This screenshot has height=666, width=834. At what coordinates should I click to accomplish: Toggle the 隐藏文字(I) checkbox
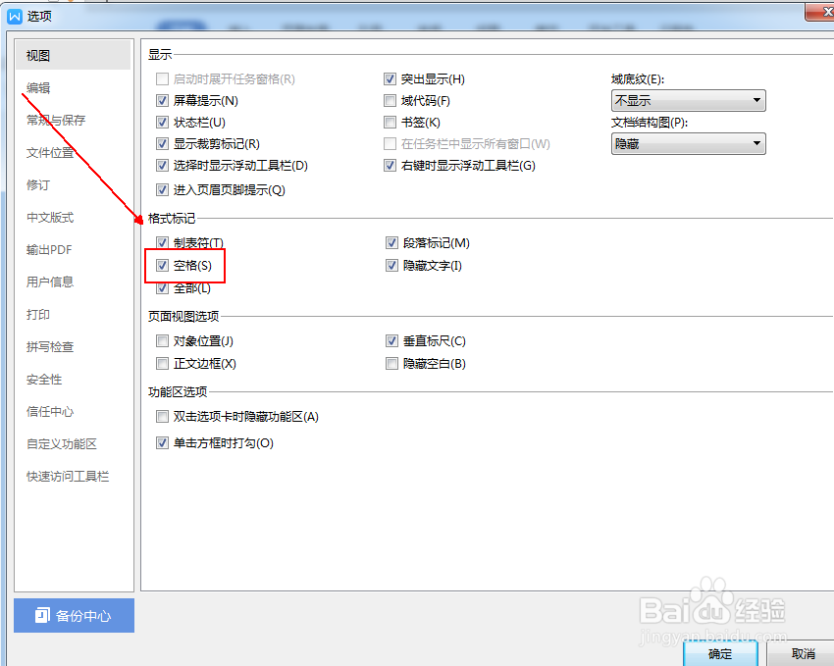click(x=391, y=265)
